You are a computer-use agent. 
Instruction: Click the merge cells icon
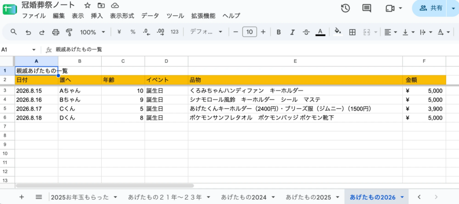pos(367,32)
